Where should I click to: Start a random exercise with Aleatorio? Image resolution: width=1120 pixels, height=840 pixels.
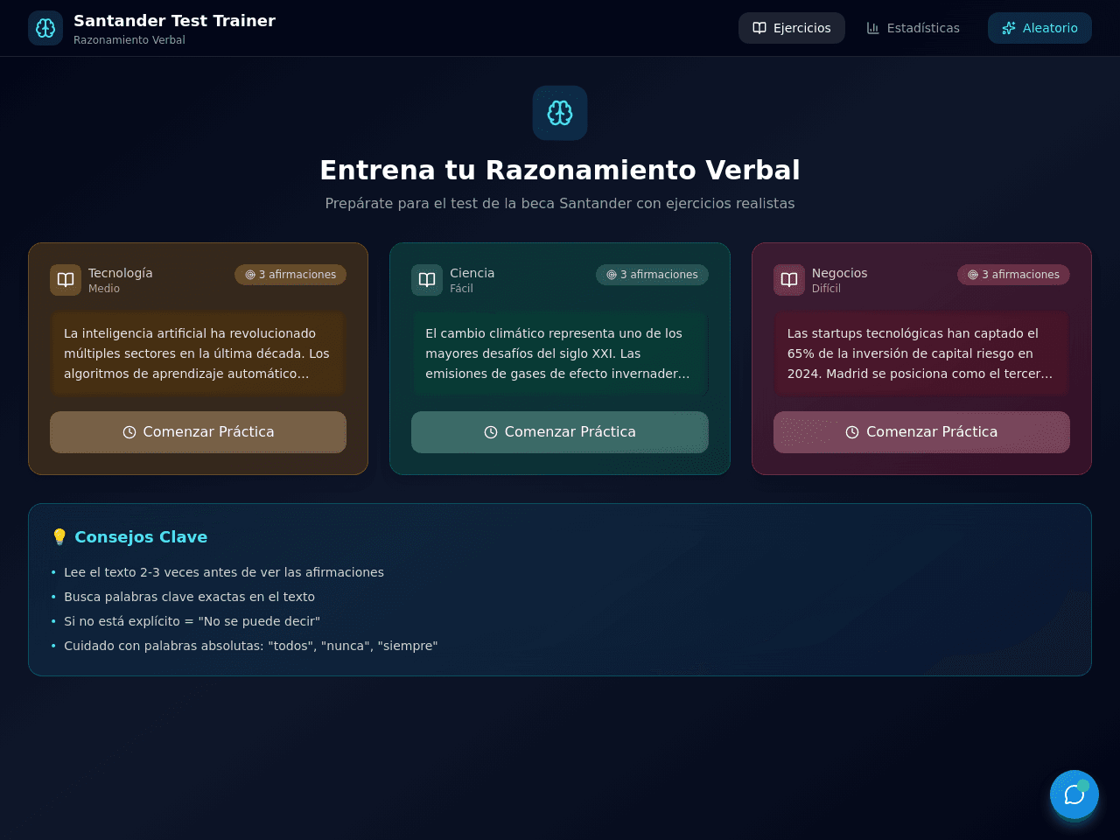click(1039, 28)
